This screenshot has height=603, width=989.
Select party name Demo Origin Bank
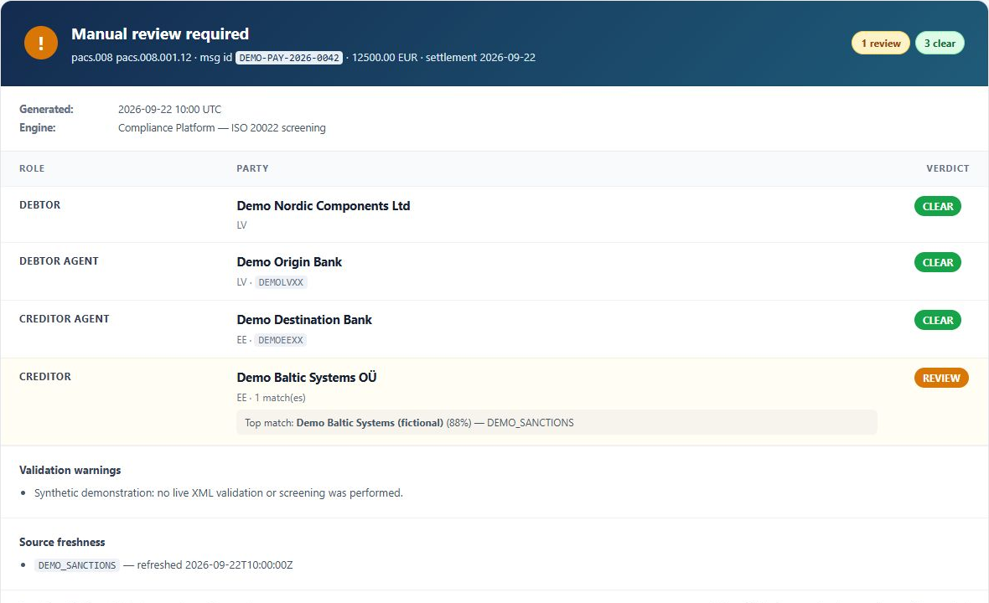point(289,262)
